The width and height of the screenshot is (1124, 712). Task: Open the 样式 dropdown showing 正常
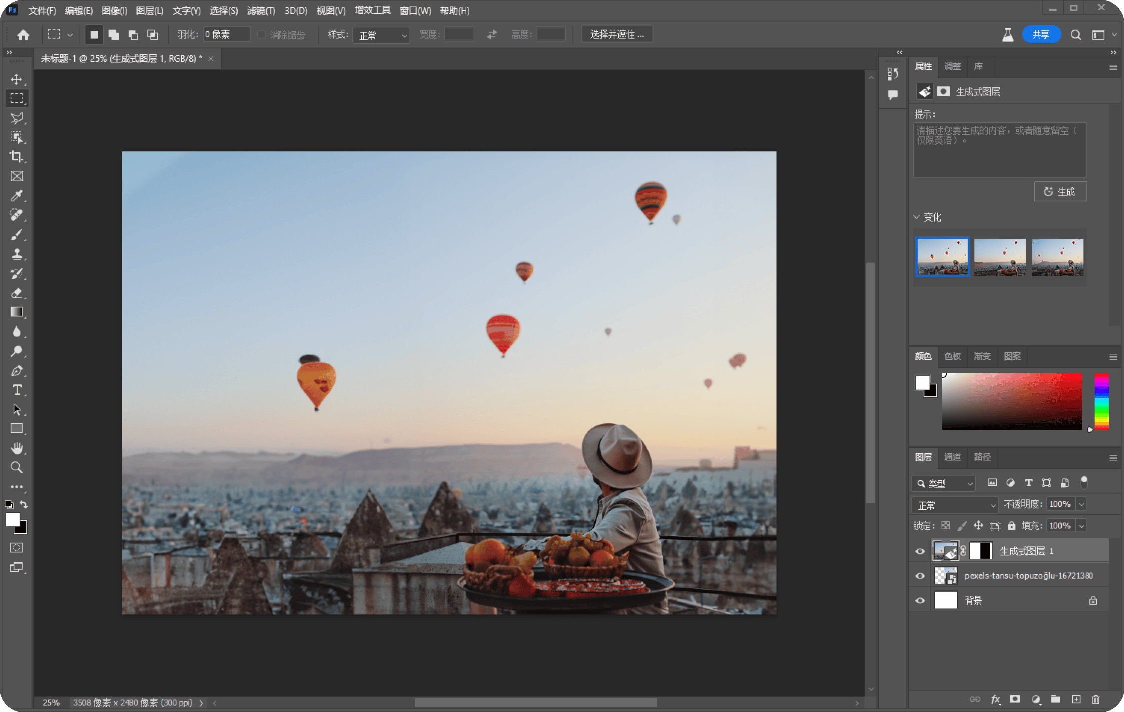381,35
